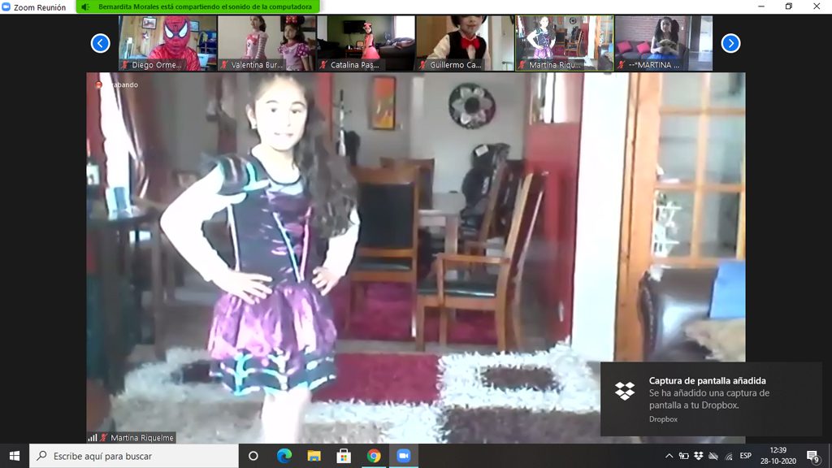The image size is (832, 468).
Task: Show hidden system tray icons
Action: pyautogui.click(x=669, y=456)
